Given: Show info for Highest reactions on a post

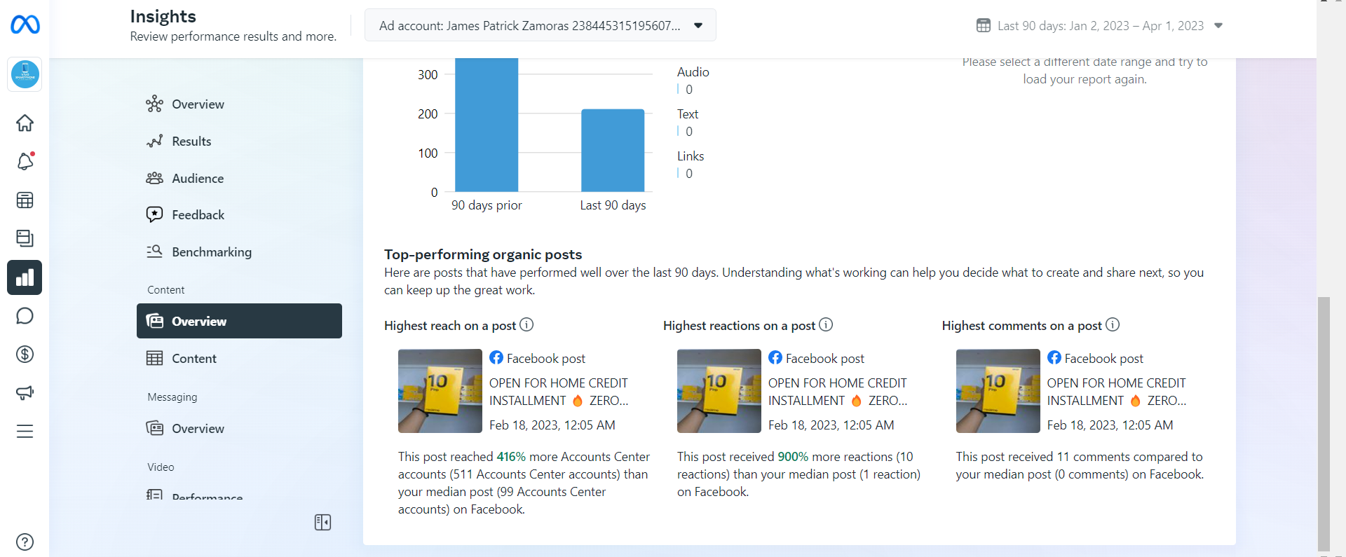Looking at the screenshot, I should [x=826, y=325].
